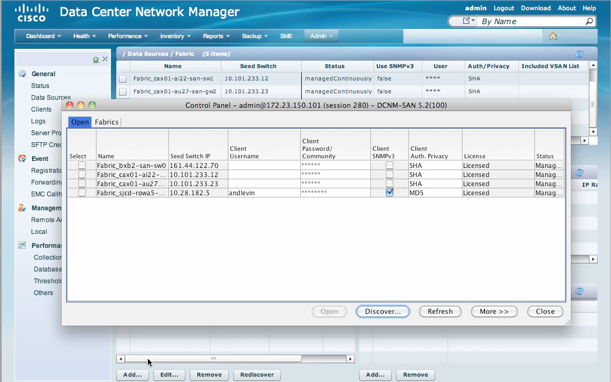611x382 pixels.
Task: Open Status in General section
Action: coord(40,85)
